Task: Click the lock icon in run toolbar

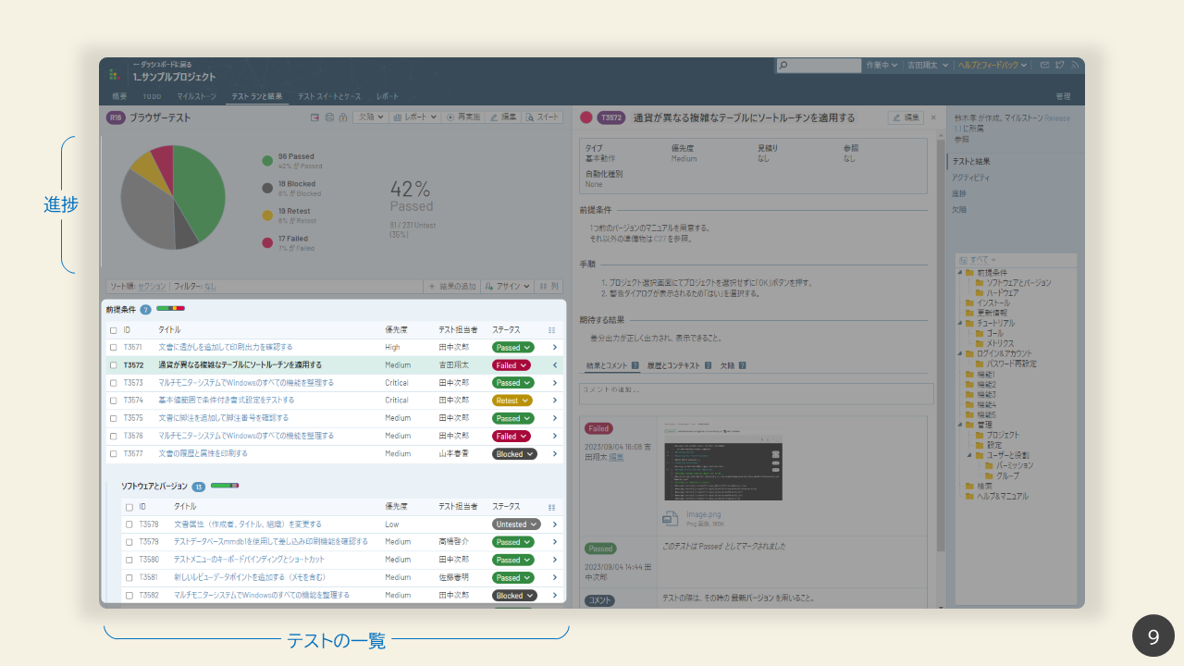Action: (x=342, y=117)
